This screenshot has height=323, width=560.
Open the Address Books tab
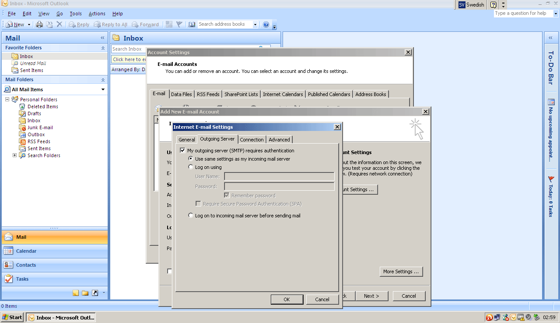[371, 94]
